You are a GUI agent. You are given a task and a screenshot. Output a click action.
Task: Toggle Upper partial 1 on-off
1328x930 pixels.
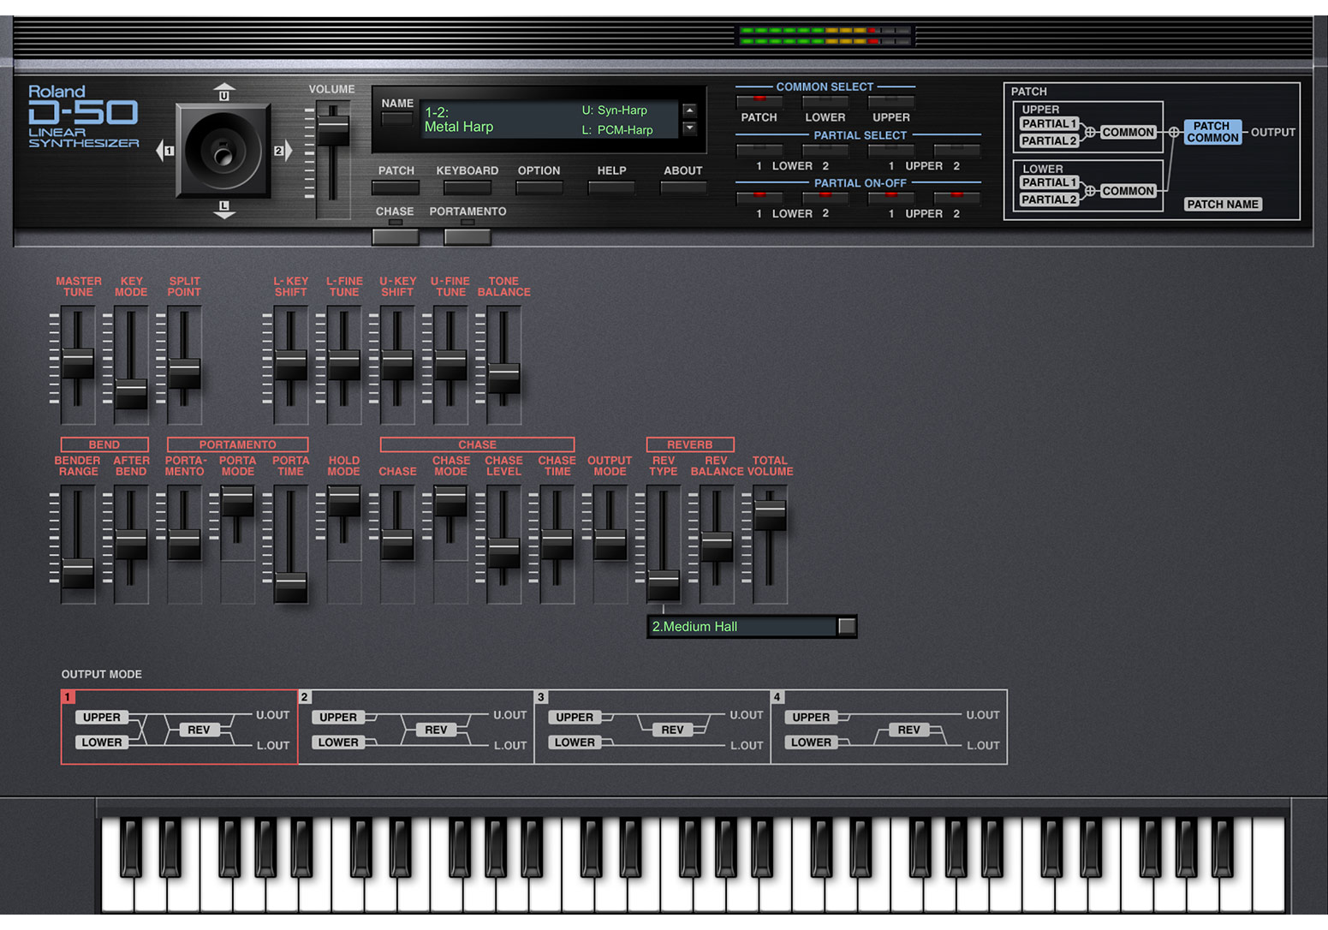pyautogui.click(x=891, y=198)
